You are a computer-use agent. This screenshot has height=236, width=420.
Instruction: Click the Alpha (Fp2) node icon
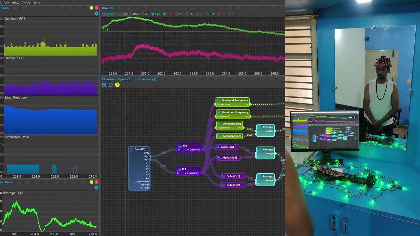pyautogui.click(x=219, y=158)
